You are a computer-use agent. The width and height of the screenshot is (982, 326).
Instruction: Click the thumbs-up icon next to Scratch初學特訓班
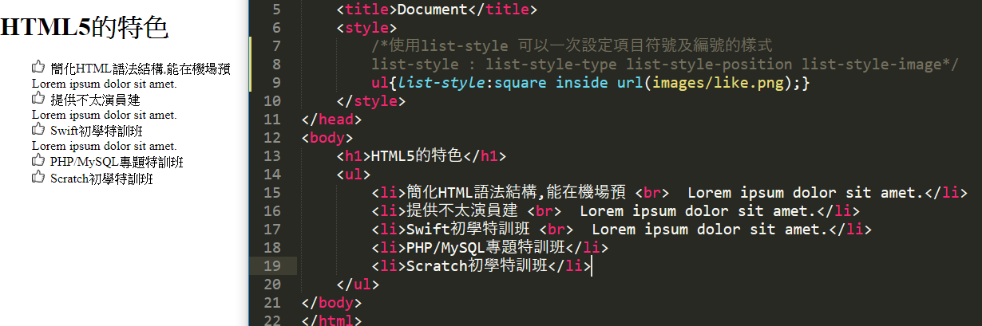pos(38,177)
